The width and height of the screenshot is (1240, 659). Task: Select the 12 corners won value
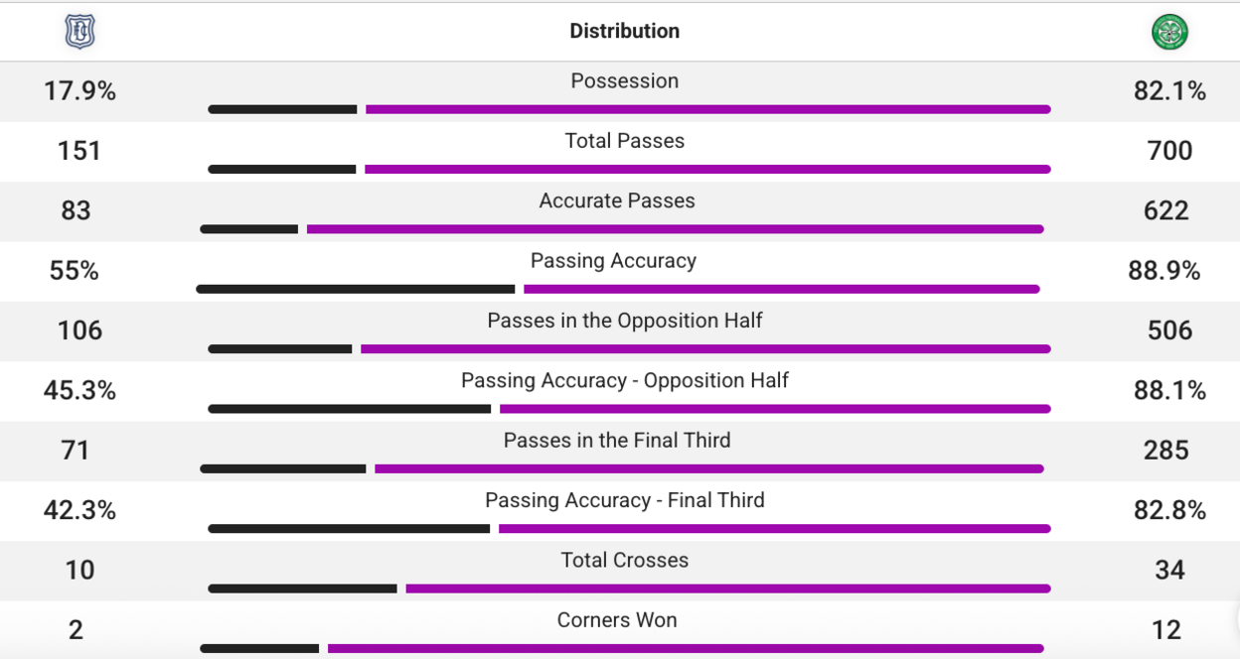[1165, 629]
